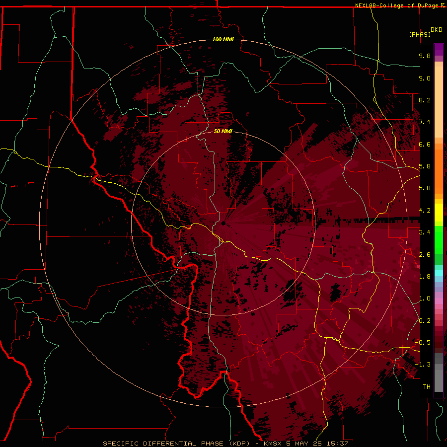Click the 9.0 scale value
Image resolution: width=447 pixels, height=447 pixels.
tap(425, 78)
